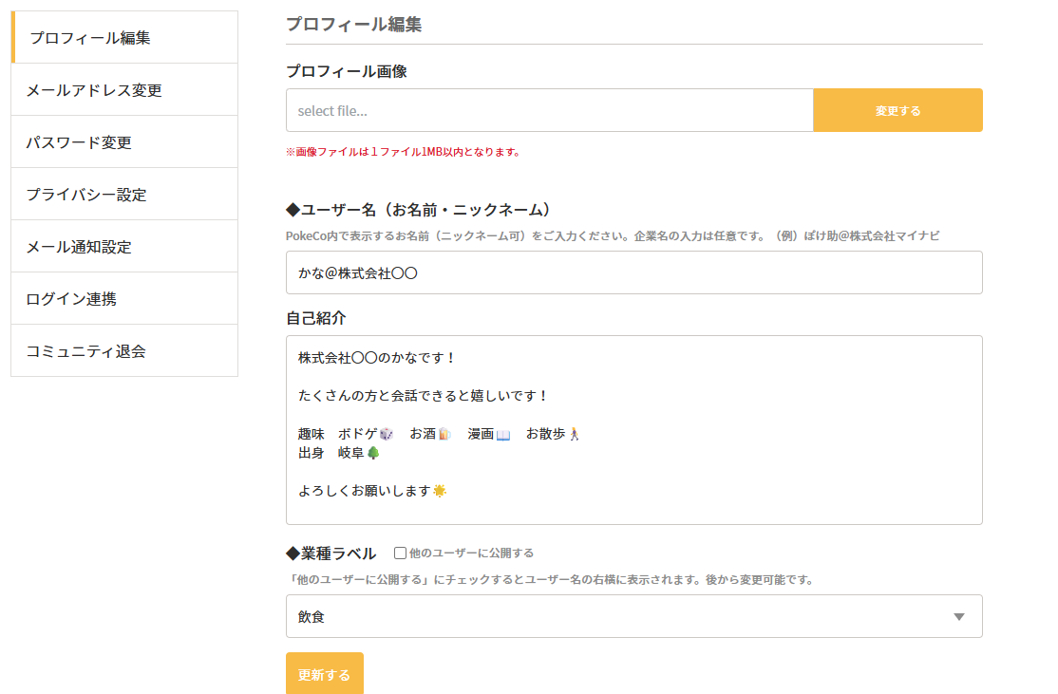Expand the industry category selector

coord(633,616)
